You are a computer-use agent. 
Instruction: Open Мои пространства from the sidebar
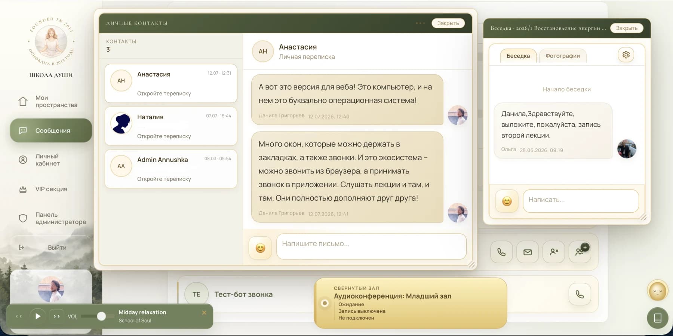click(x=51, y=101)
